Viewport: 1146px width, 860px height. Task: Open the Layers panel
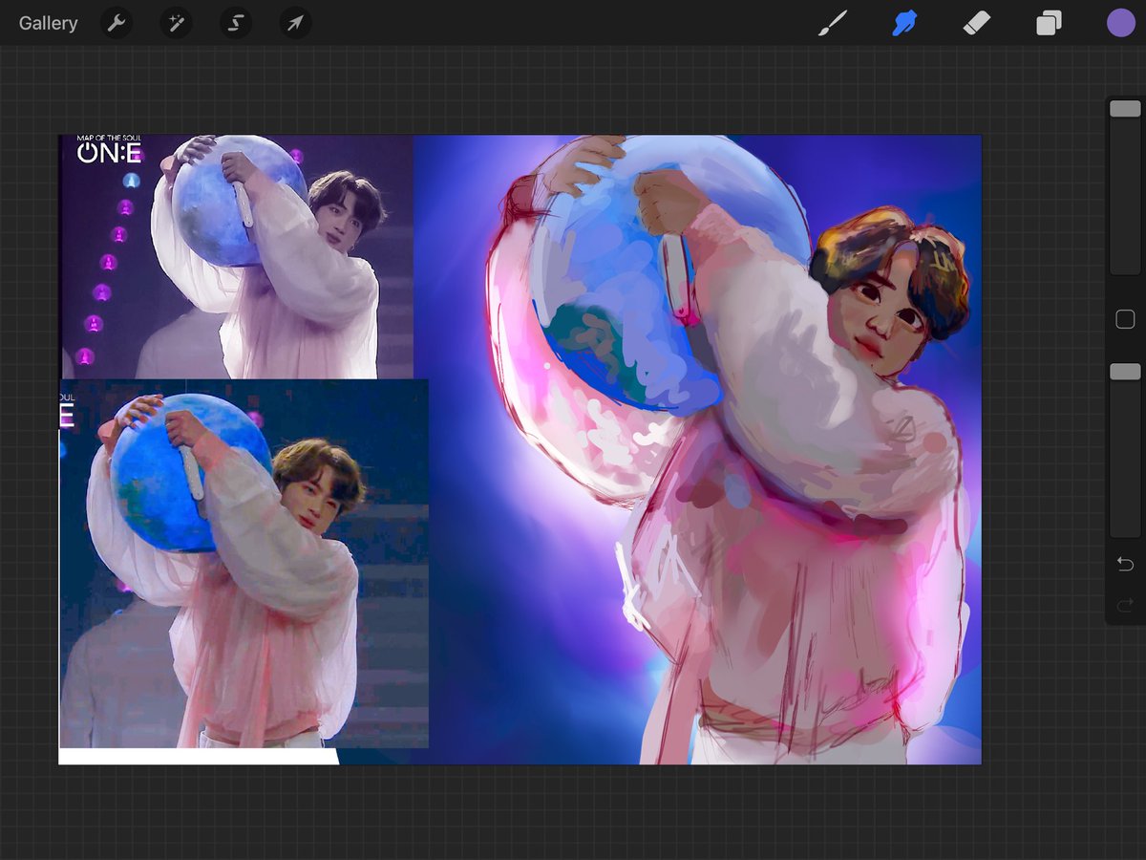[x=1049, y=23]
